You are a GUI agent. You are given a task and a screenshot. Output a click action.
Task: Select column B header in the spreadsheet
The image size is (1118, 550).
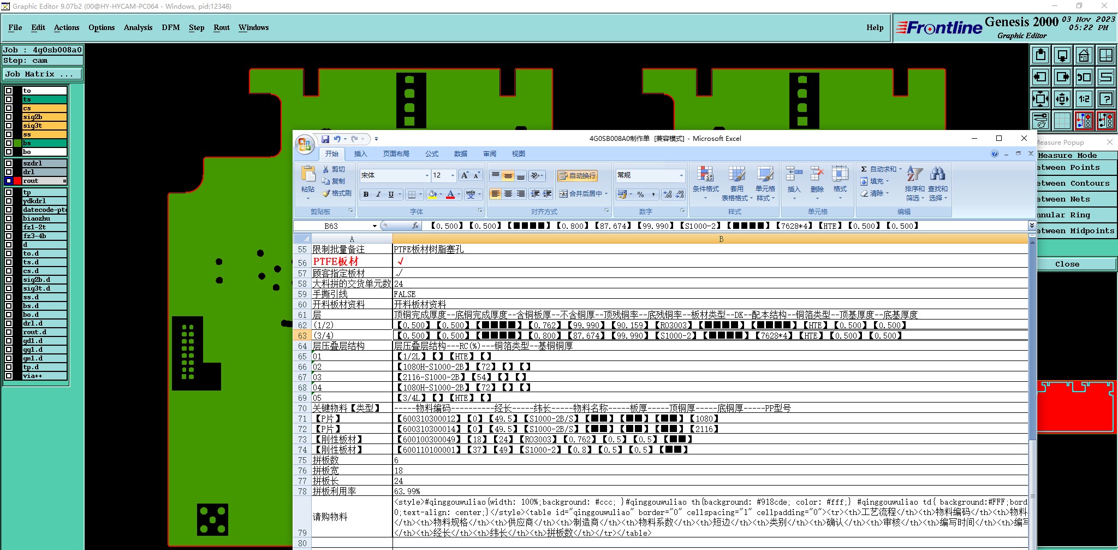pos(710,239)
